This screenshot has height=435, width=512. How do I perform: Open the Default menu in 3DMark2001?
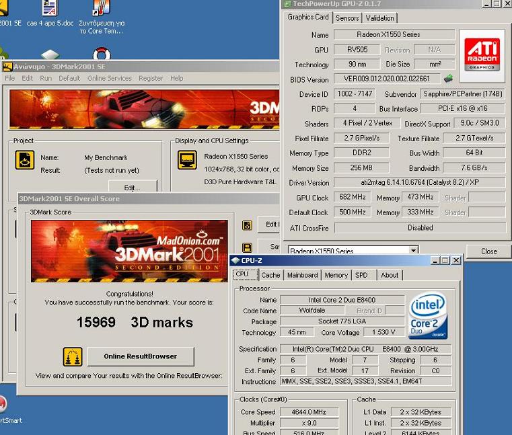click(x=69, y=78)
